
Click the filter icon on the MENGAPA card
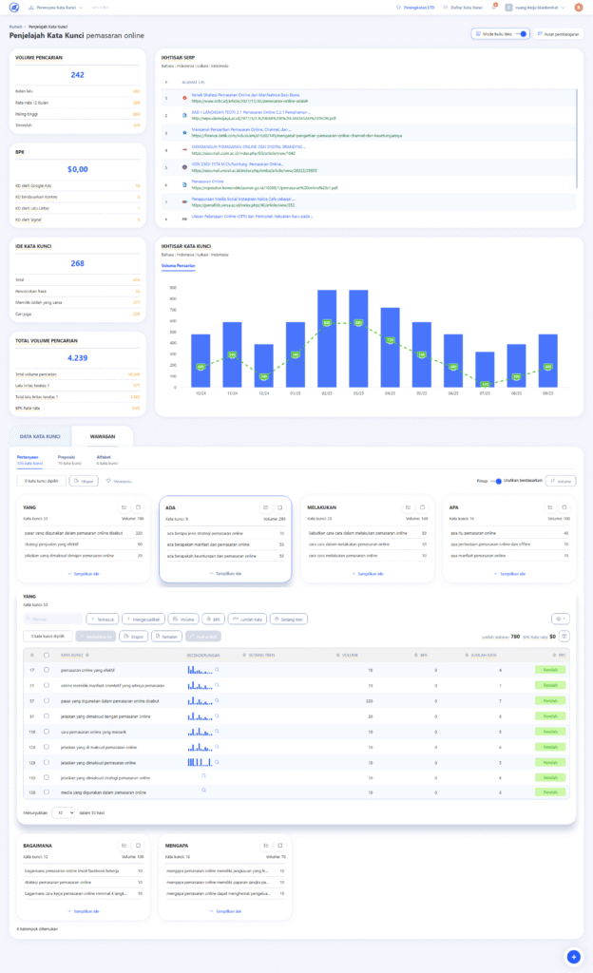click(264, 845)
